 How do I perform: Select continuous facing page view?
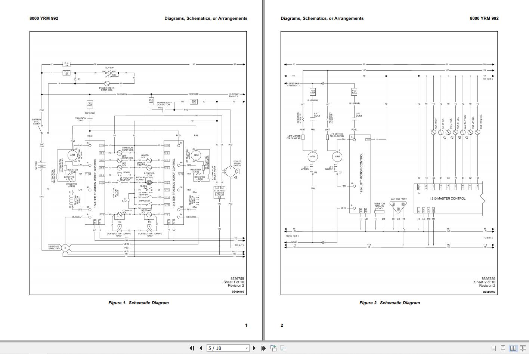click(523, 348)
